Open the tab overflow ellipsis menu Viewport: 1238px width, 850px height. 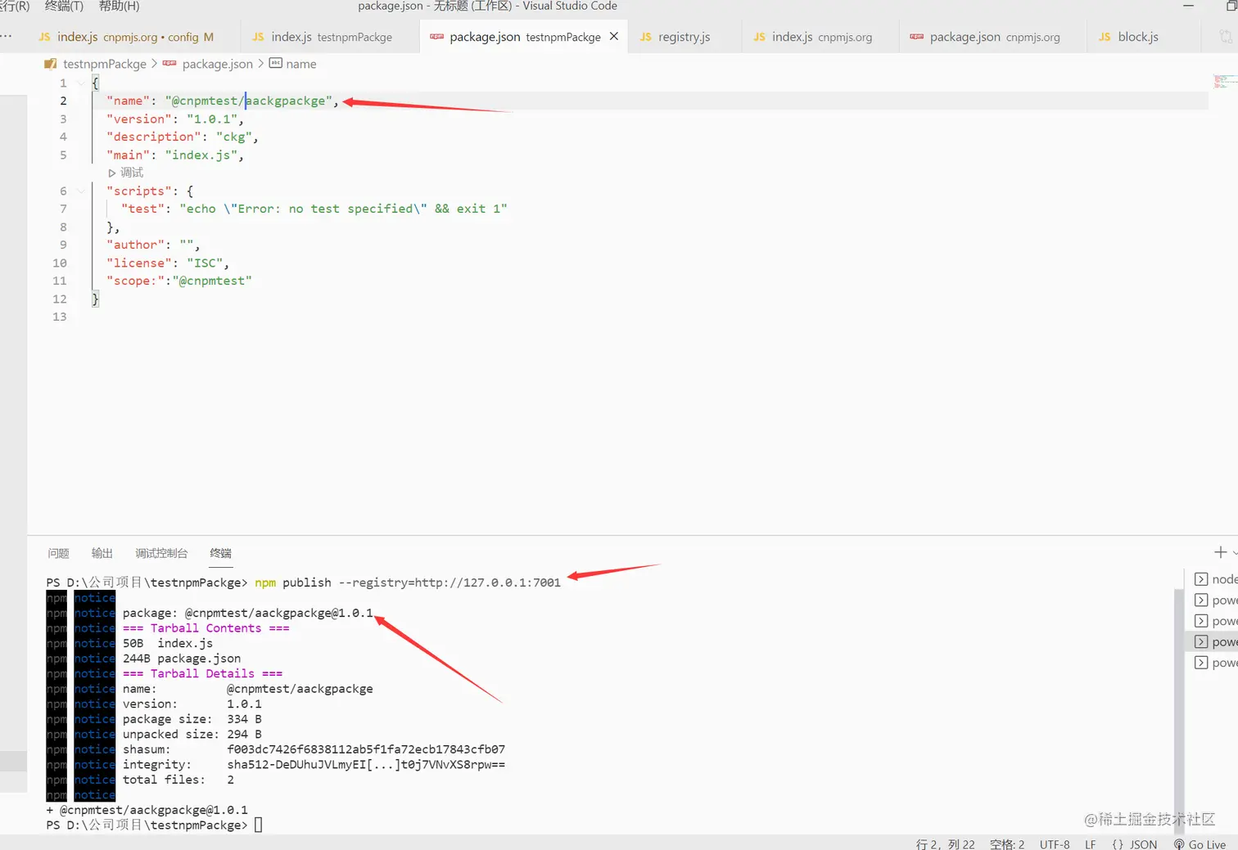[7, 37]
